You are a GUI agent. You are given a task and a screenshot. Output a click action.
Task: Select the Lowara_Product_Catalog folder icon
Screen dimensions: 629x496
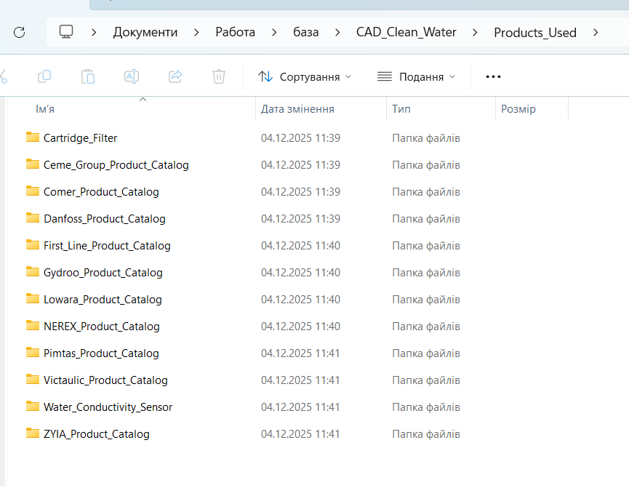[x=33, y=299]
